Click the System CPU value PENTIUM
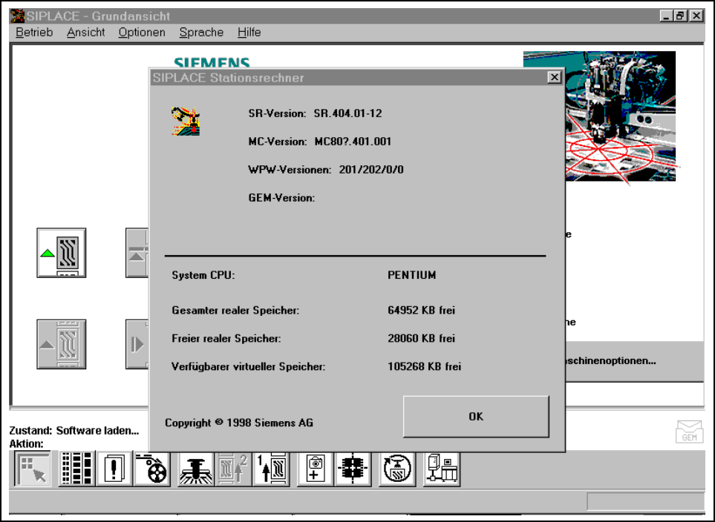 pos(412,275)
